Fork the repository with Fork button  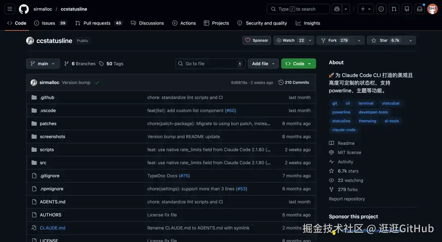pos(335,40)
